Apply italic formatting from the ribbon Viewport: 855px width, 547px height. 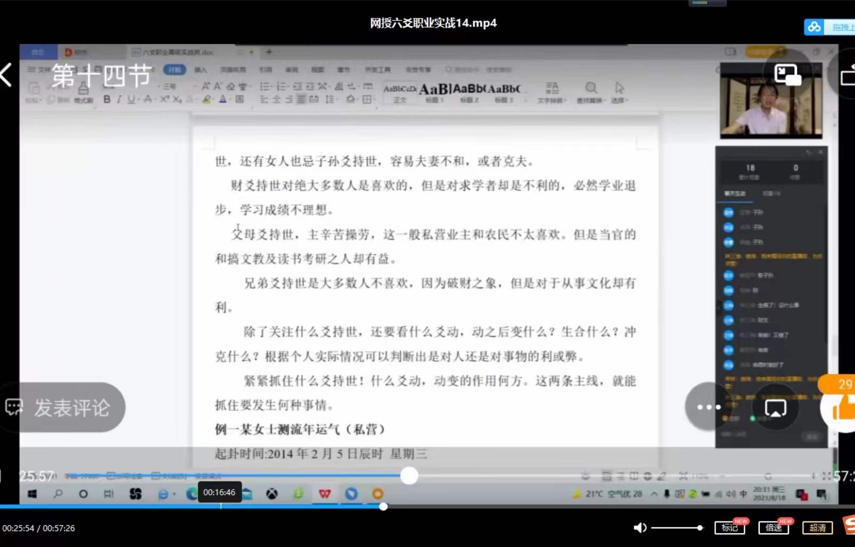tap(118, 100)
